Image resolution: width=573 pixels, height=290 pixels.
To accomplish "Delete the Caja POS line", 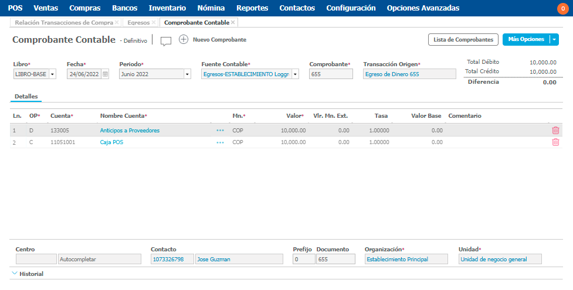I will coord(555,142).
